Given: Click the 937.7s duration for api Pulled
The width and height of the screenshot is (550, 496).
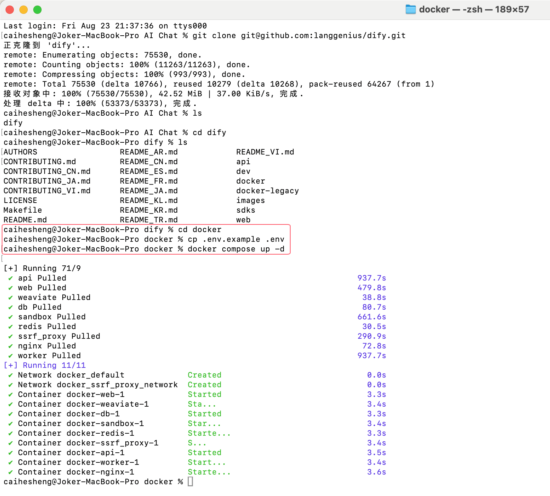Looking at the screenshot, I should [372, 278].
